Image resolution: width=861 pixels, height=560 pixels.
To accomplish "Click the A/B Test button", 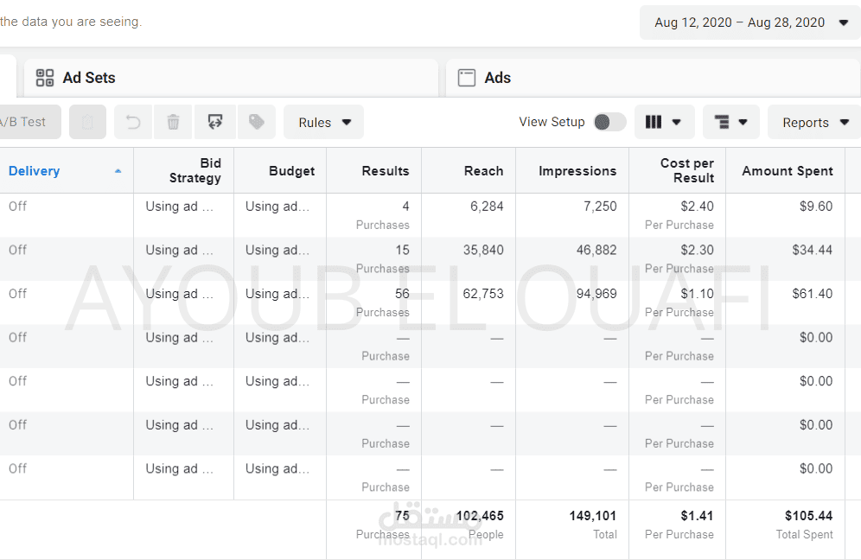I will tap(29, 122).
